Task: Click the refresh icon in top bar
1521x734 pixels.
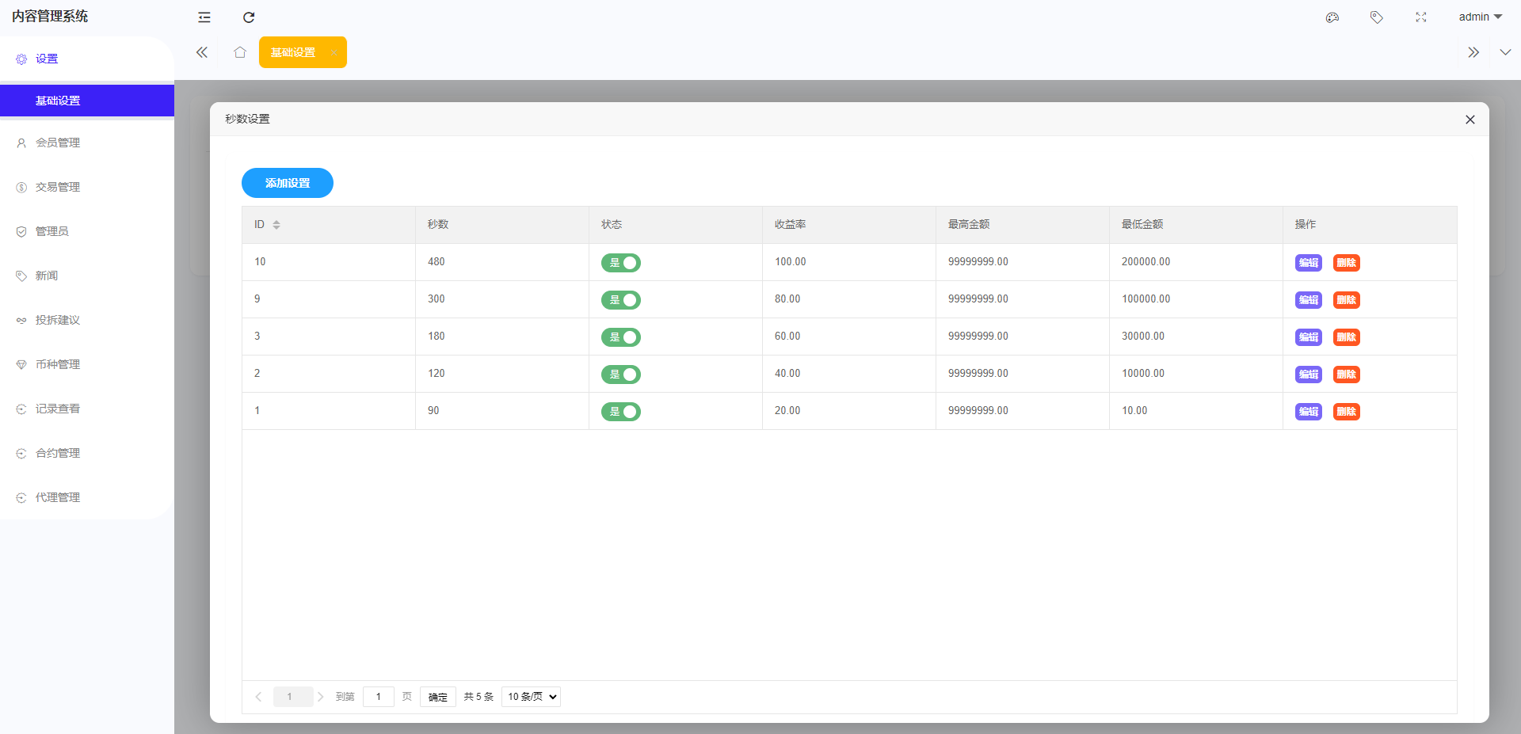Action: coord(249,17)
